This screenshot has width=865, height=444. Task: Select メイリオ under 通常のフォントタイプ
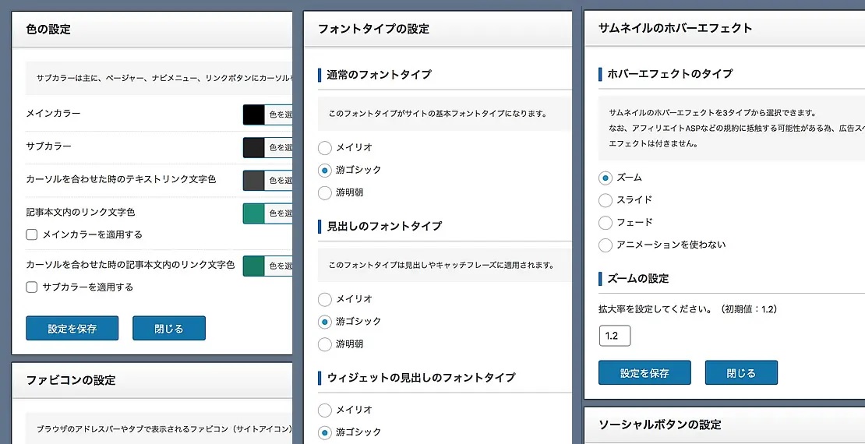[x=325, y=147]
